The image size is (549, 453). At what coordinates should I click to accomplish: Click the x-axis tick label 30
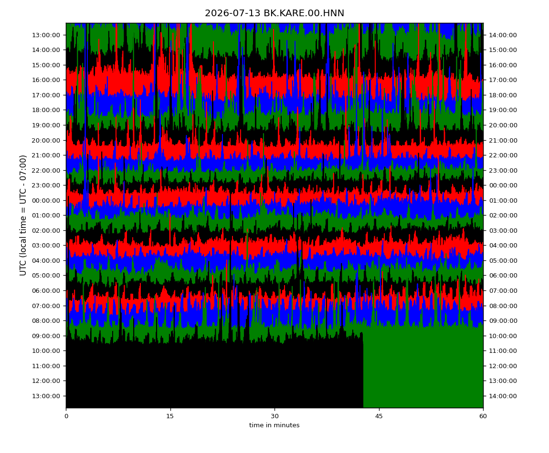274,416
